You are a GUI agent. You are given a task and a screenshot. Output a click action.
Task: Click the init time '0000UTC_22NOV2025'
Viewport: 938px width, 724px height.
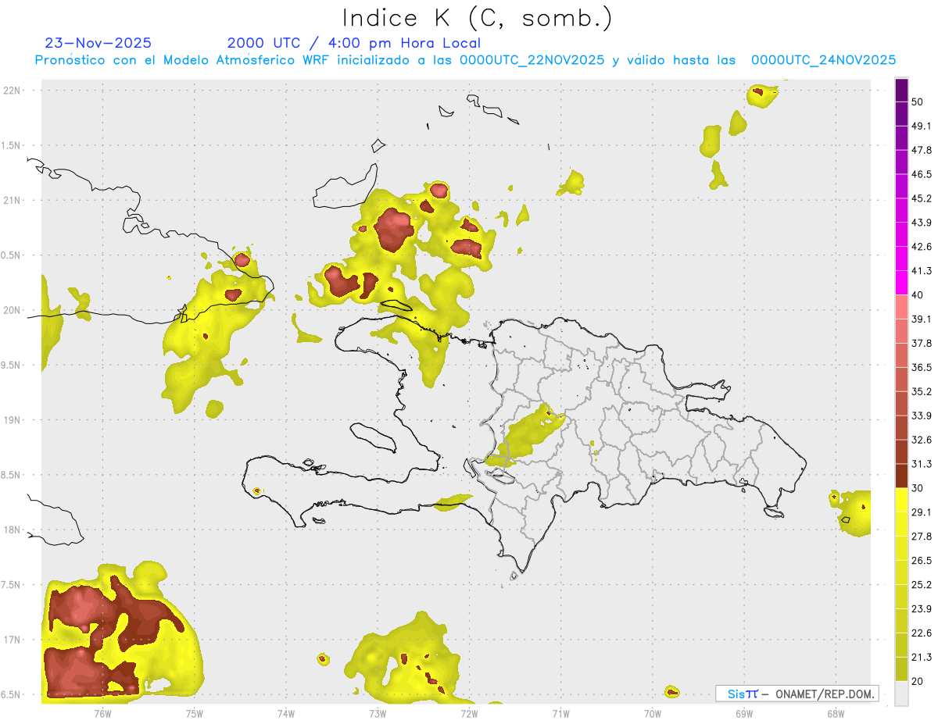point(532,60)
